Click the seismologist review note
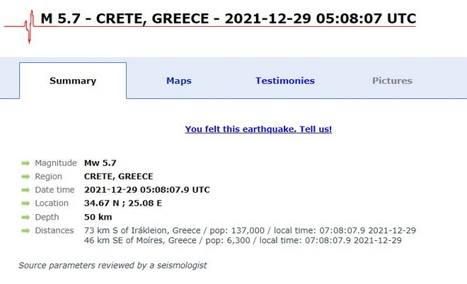The height and width of the screenshot is (284, 467). 113,266
